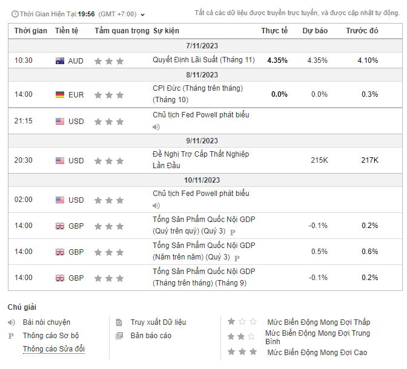Click the US flag on jobless claims row
This screenshot has width=407, height=369.
[x=60, y=160]
